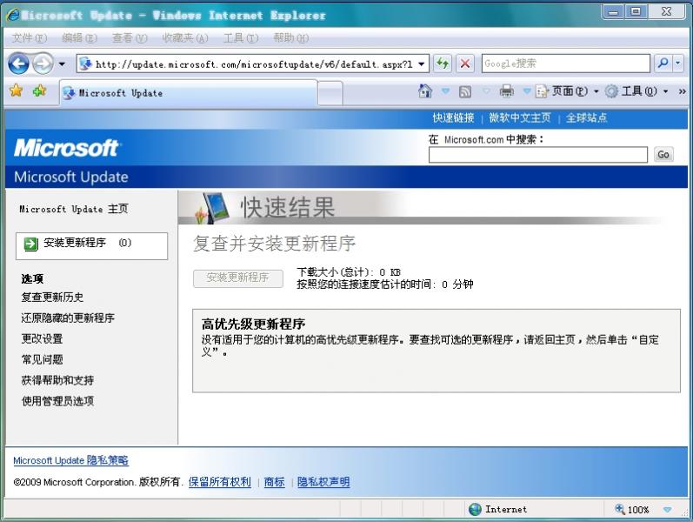This screenshot has height=522, width=693.
Task: Open the 帮助(H) menu
Action: pos(290,38)
